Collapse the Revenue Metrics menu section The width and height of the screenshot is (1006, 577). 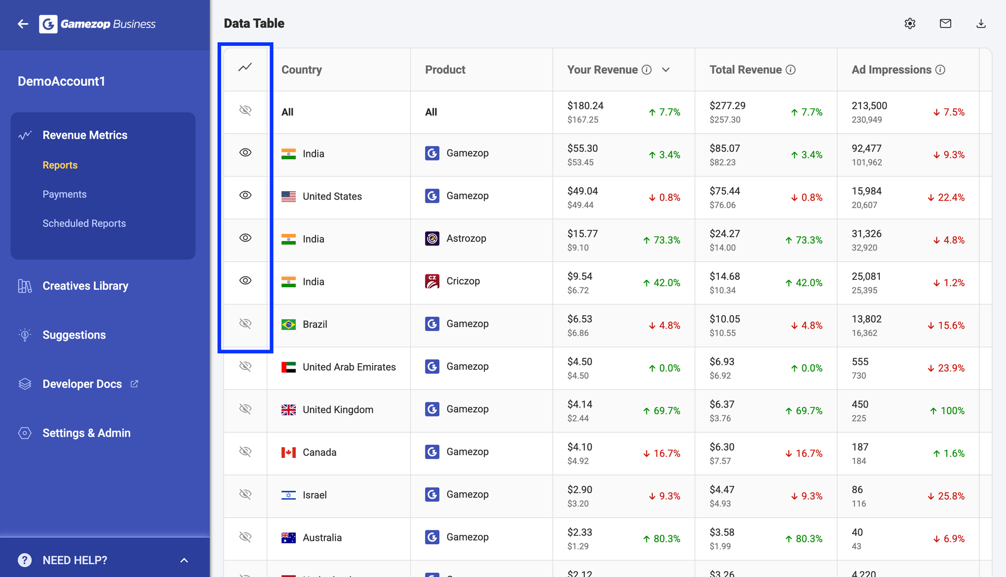tap(85, 135)
